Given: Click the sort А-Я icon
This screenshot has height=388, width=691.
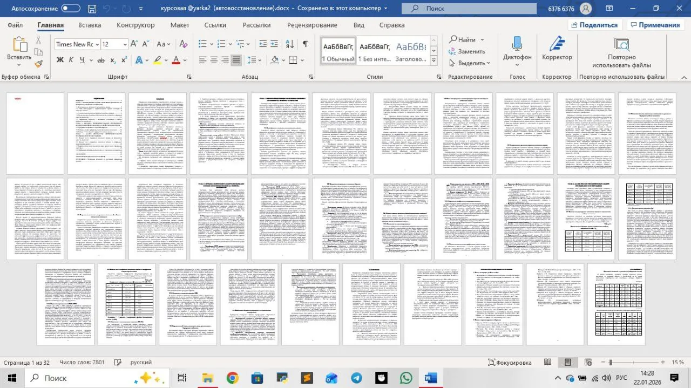Looking at the screenshot, I should (290, 44).
